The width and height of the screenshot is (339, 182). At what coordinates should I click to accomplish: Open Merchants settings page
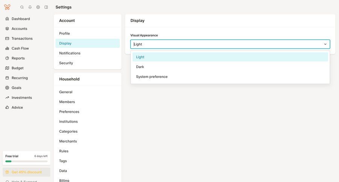pos(87,141)
